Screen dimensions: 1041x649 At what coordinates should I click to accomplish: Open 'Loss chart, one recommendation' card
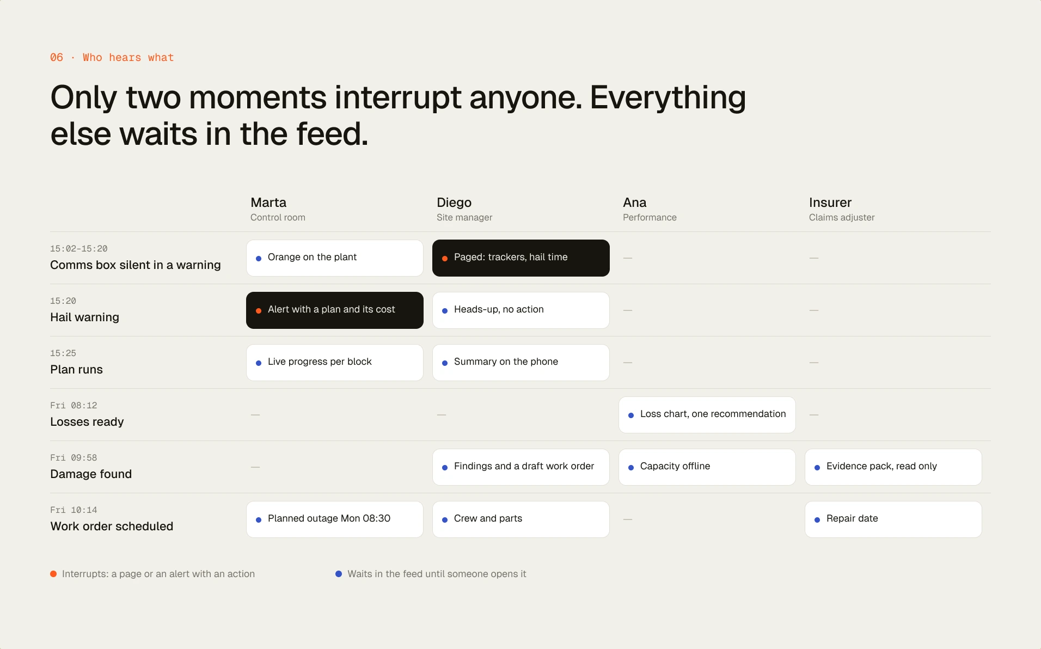(x=707, y=415)
